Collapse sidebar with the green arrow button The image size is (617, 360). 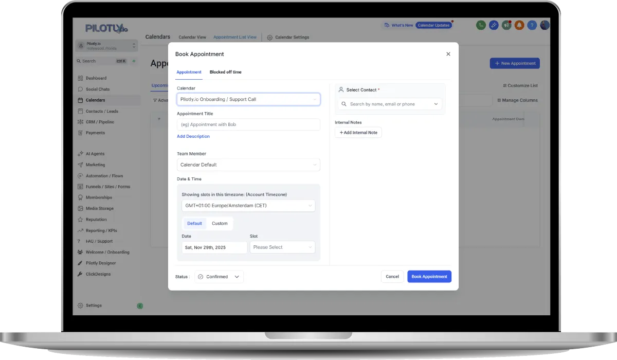(140, 306)
